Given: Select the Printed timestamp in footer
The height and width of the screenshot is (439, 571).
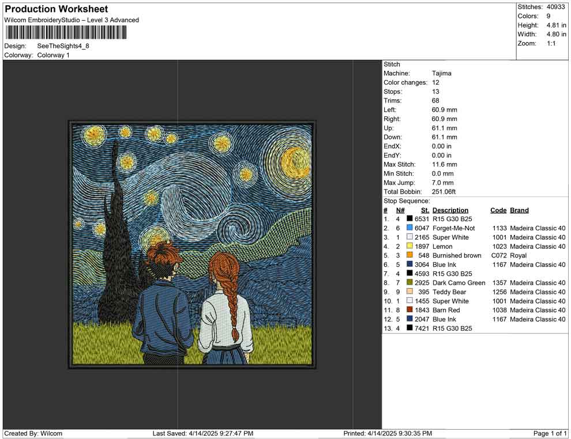Looking at the screenshot, I should coord(388,434).
